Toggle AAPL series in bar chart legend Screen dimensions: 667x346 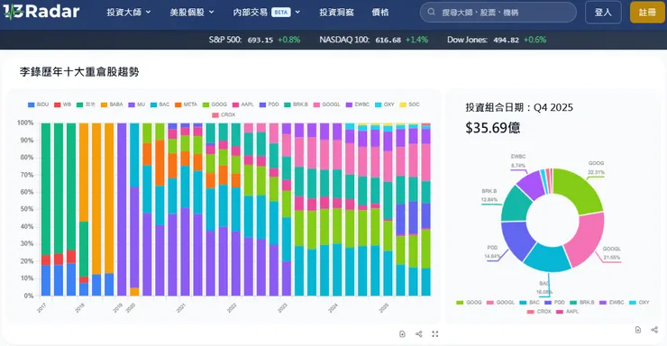[242, 105]
